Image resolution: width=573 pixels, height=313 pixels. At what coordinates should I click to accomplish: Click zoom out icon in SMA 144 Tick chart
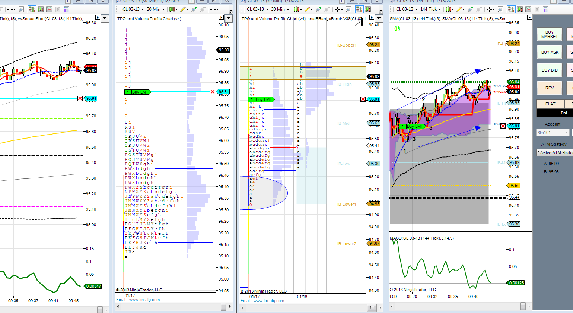pyautogui.click(x=478, y=9)
